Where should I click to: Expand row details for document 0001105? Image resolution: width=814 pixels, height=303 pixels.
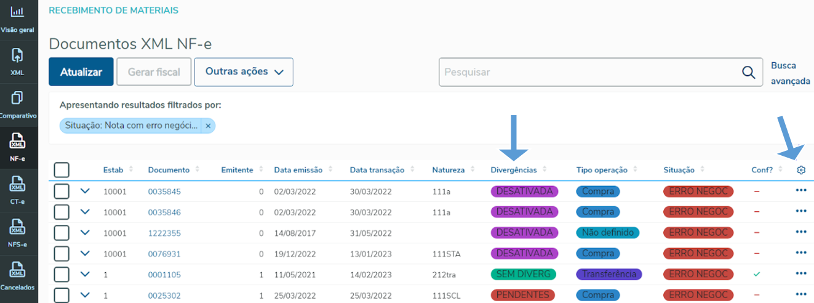pos(86,274)
